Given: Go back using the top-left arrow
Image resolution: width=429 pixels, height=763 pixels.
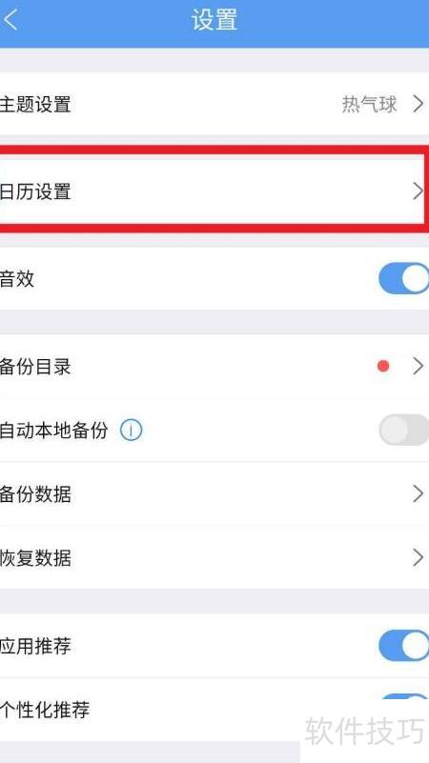Looking at the screenshot, I should pyautogui.click(x=10, y=20).
